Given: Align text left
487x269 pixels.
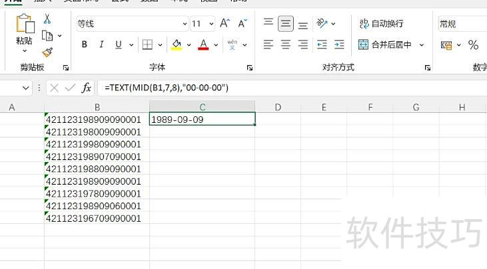Looking at the screenshot, I should point(268,45).
